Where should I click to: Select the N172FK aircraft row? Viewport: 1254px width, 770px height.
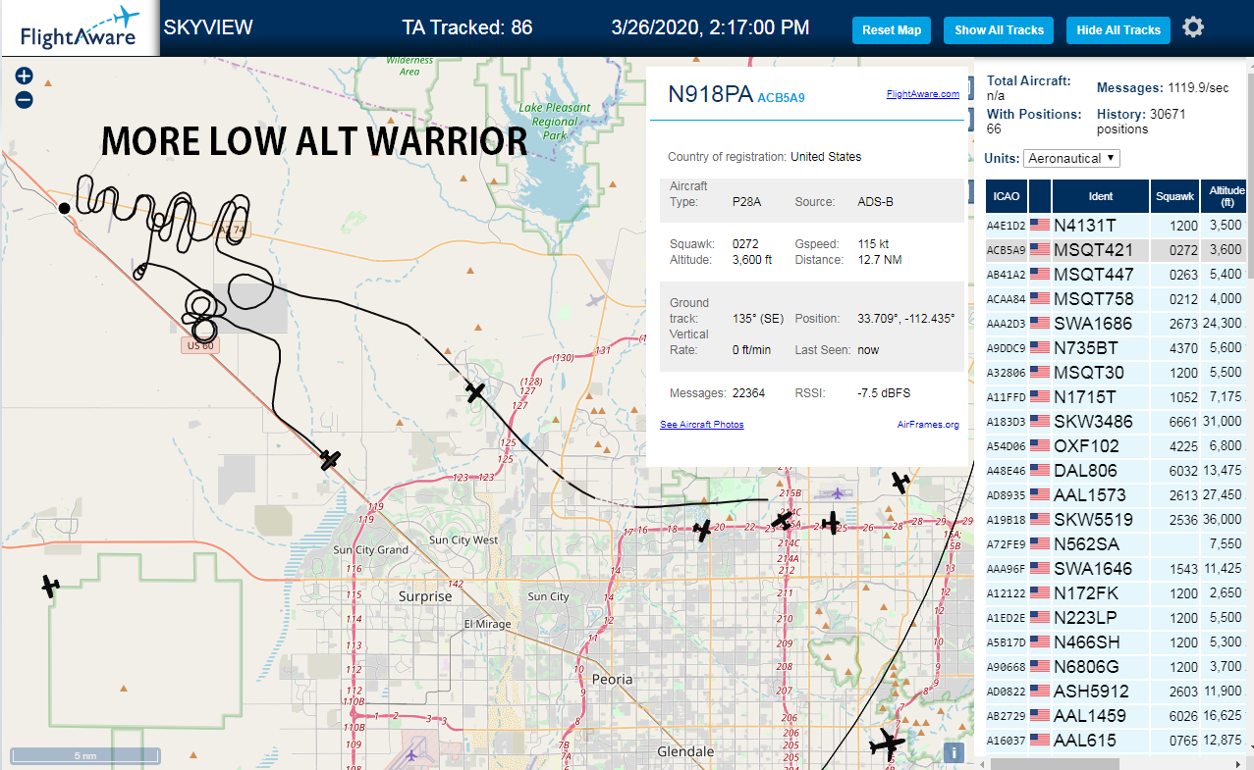tap(1117, 593)
